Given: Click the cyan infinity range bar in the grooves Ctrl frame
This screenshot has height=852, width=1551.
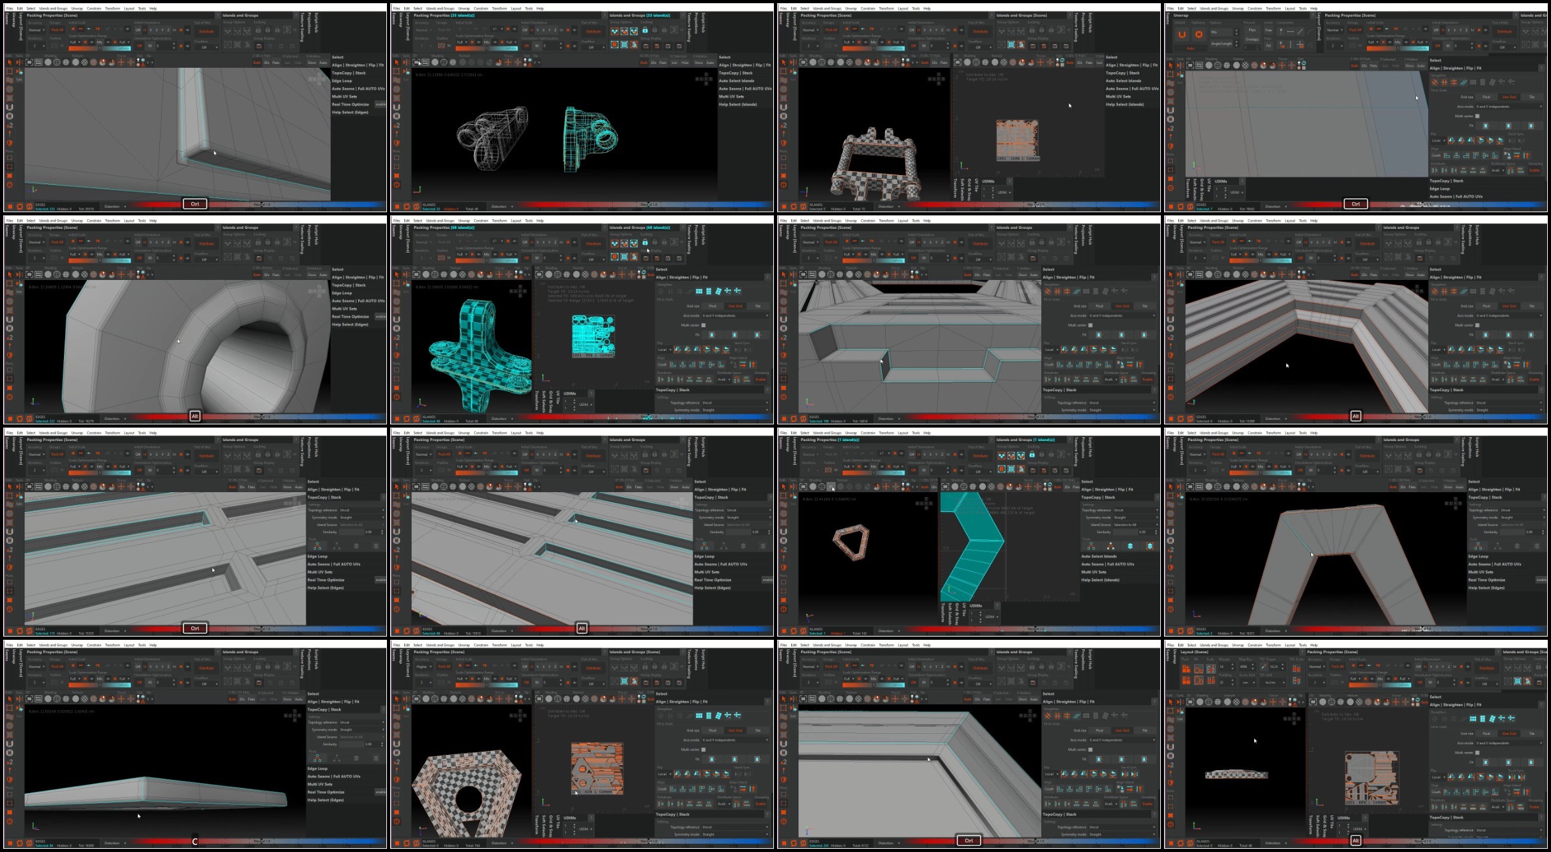Looking at the screenshot, I should [x=118, y=473].
